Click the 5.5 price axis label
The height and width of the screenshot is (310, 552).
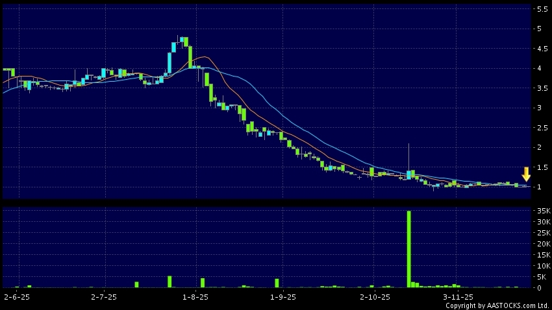click(541, 9)
